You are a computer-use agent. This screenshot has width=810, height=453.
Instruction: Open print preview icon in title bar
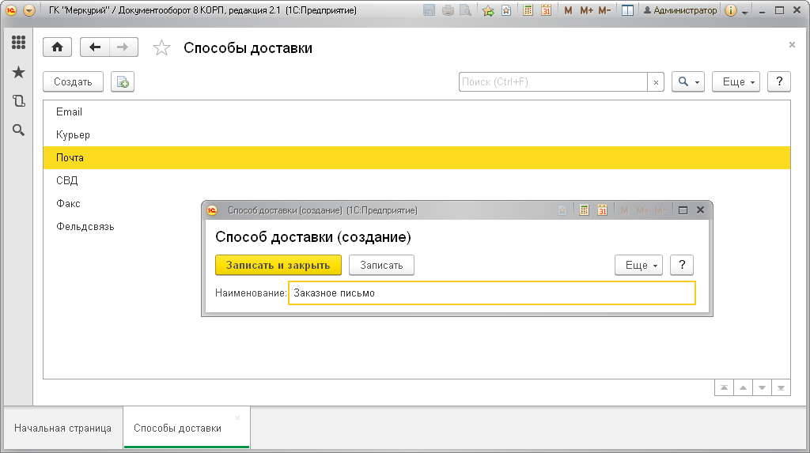[465, 10]
